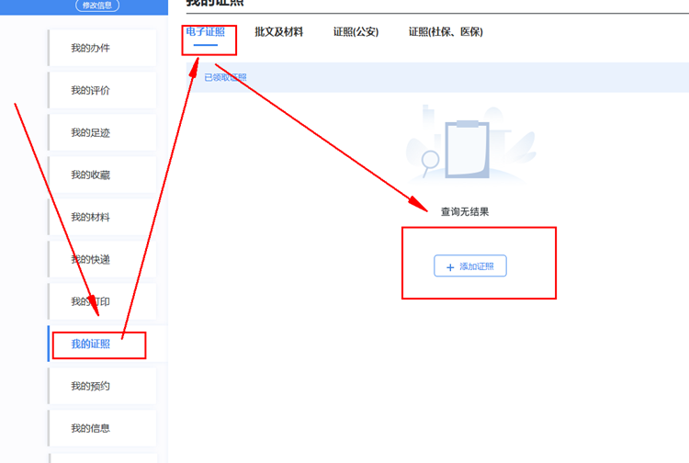Click the 修改信息 button
The image size is (689, 463).
point(96,6)
